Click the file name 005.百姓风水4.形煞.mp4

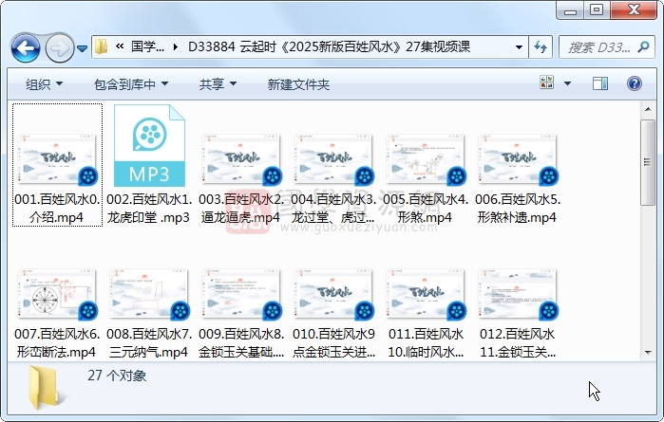point(426,208)
